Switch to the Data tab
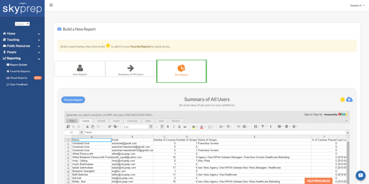369x184 pixels. click(x=148, y=121)
